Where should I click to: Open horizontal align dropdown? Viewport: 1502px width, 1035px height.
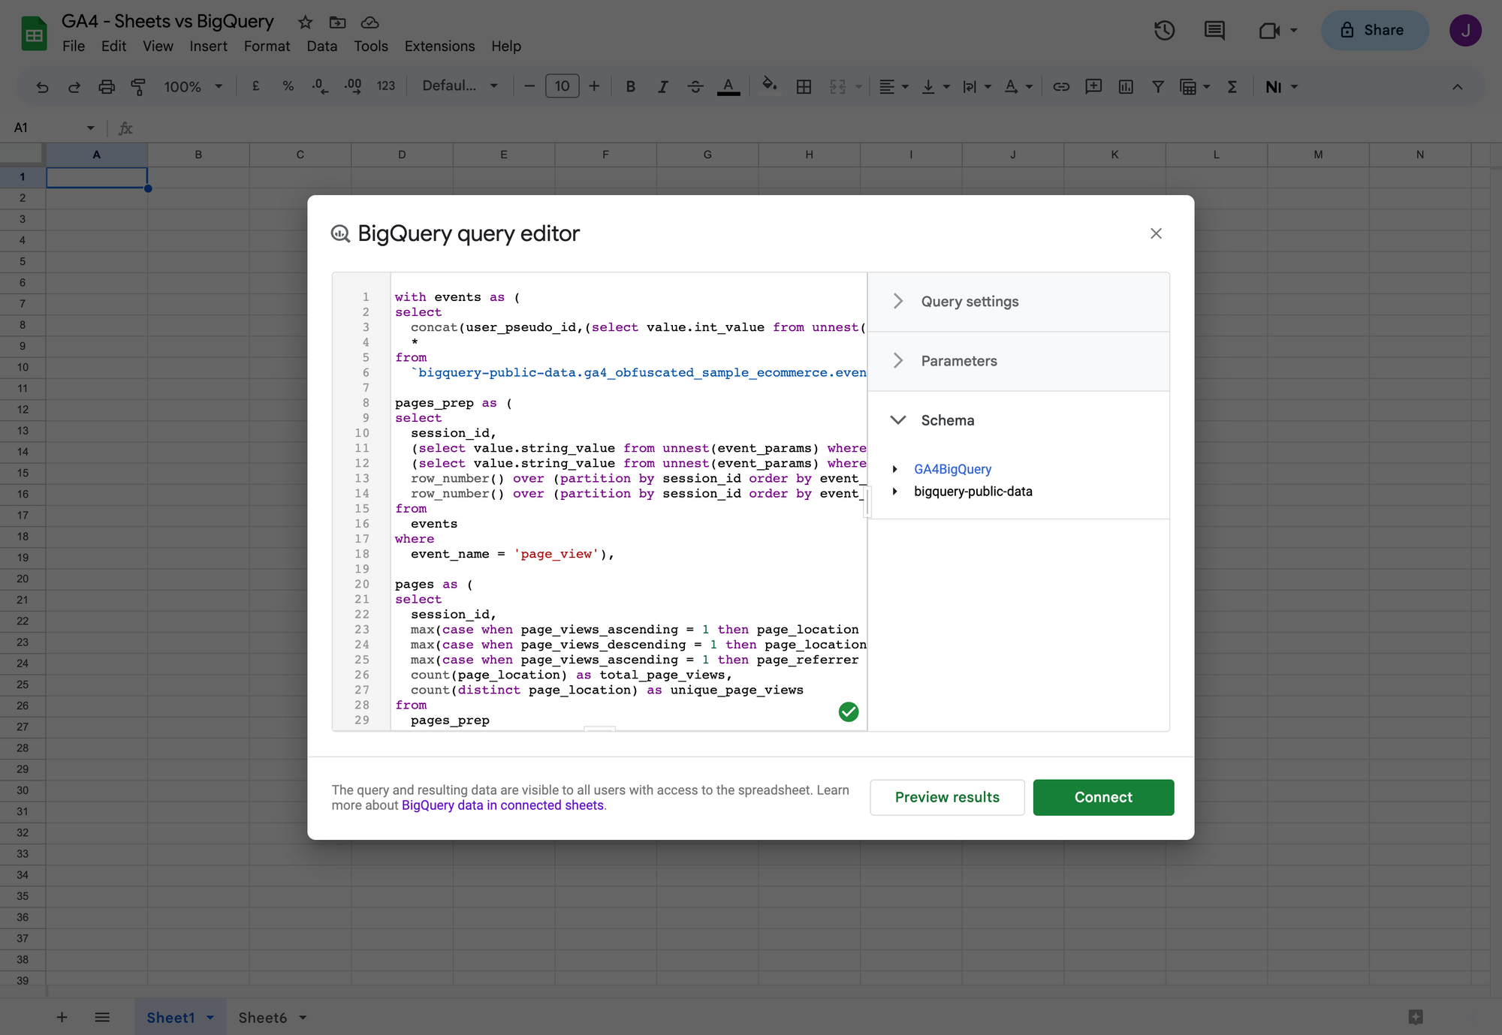point(894,87)
